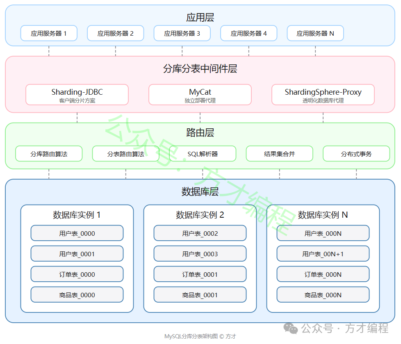Click the 客户端分片方案 subtitle
Viewport: 401px width, 344px height.
pos(77,100)
